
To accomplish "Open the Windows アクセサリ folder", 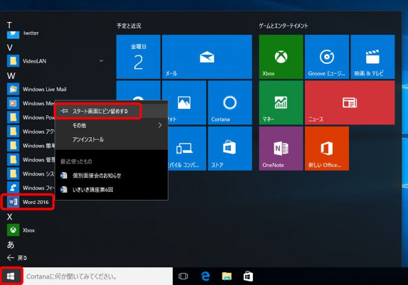I will pyautogui.click(x=30, y=131).
